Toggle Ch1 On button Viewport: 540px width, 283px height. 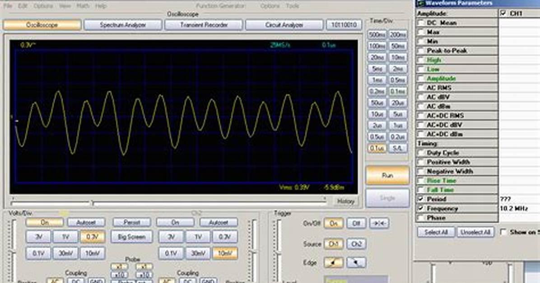[44, 223]
